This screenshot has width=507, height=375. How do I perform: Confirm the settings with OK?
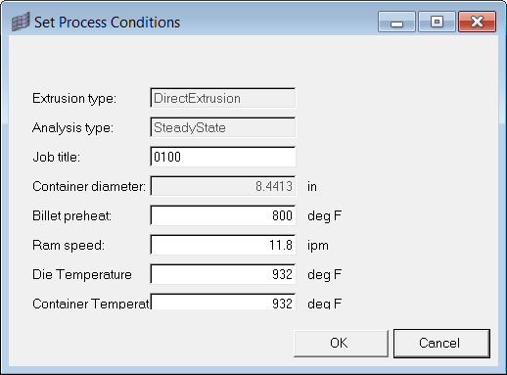[x=341, y=344]
